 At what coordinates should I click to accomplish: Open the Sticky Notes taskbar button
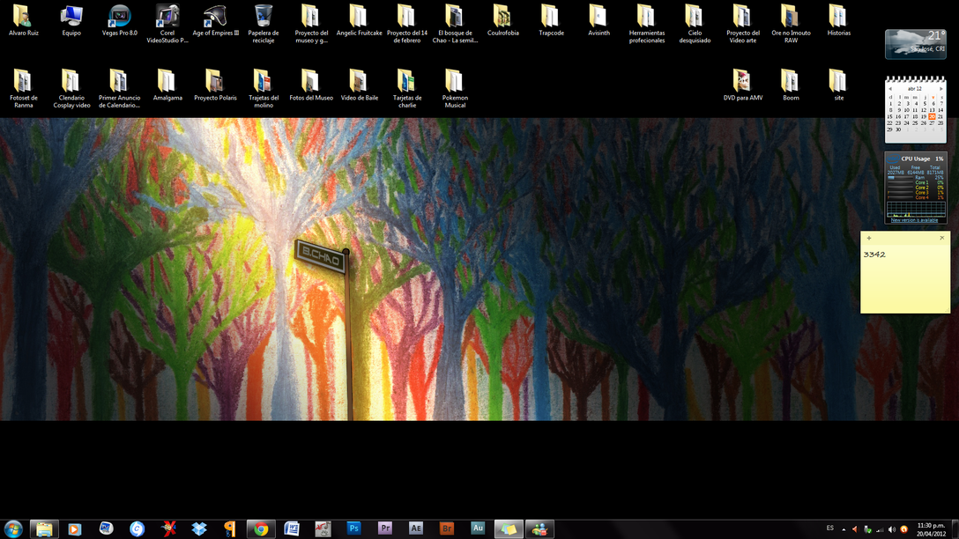509,528
